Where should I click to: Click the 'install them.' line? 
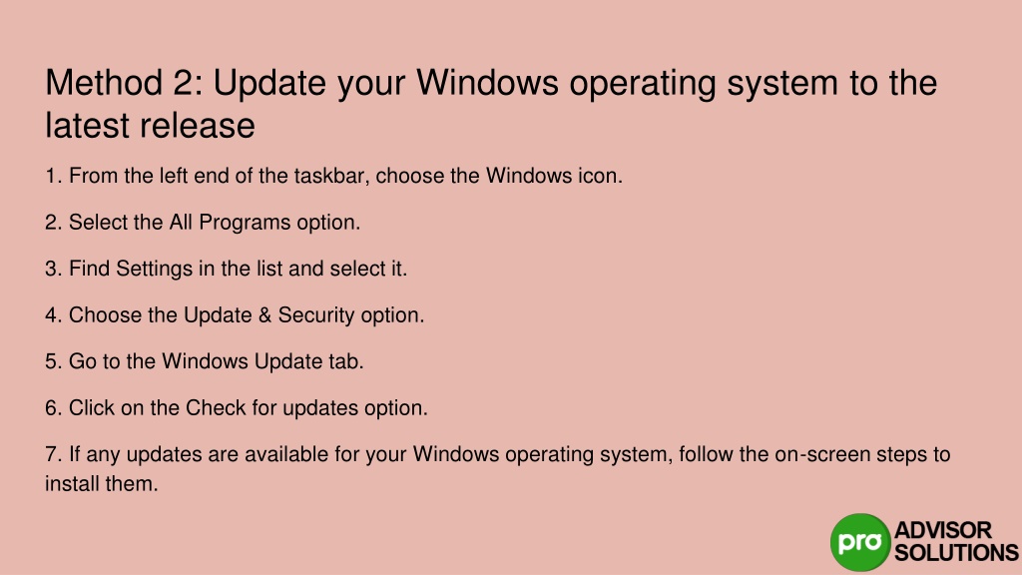(102, 484)
